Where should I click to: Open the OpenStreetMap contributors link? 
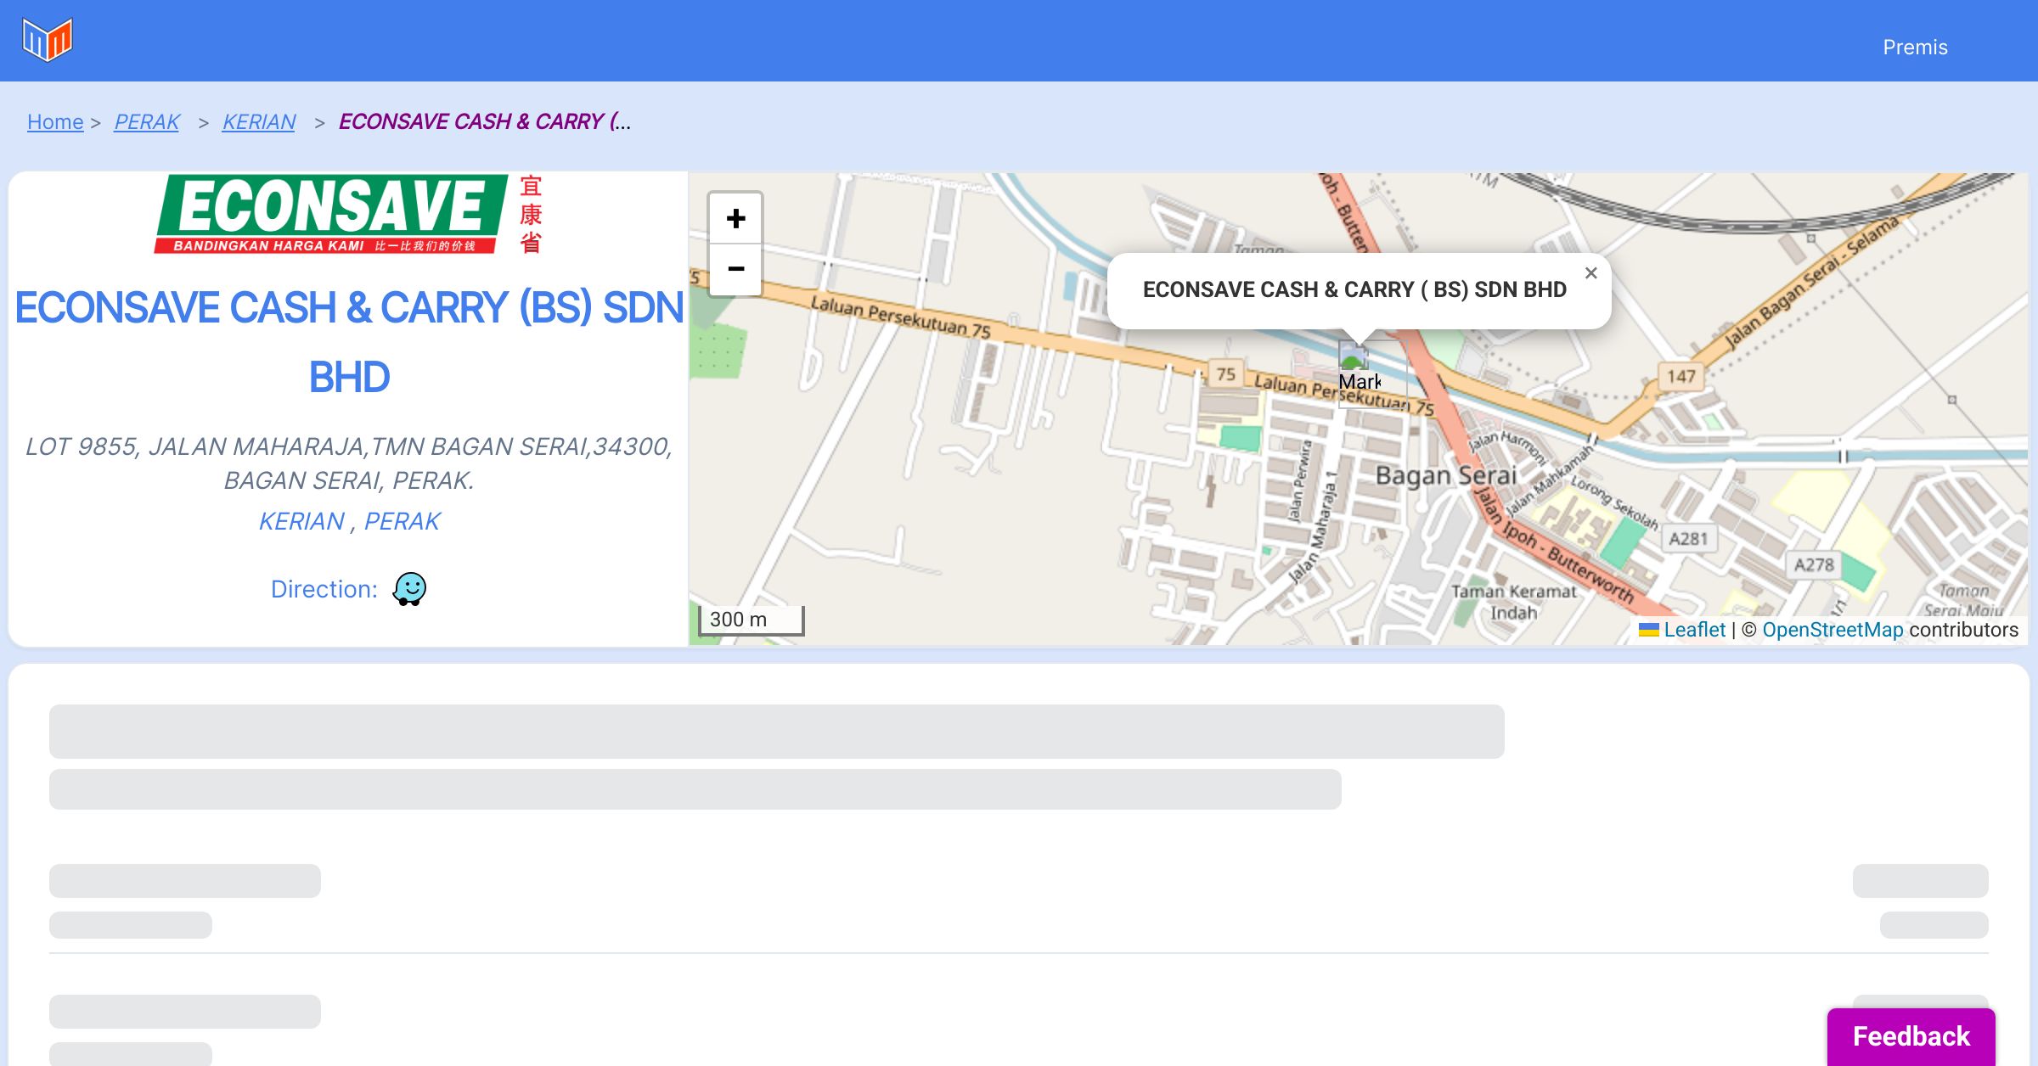(x=1833, y=630)
